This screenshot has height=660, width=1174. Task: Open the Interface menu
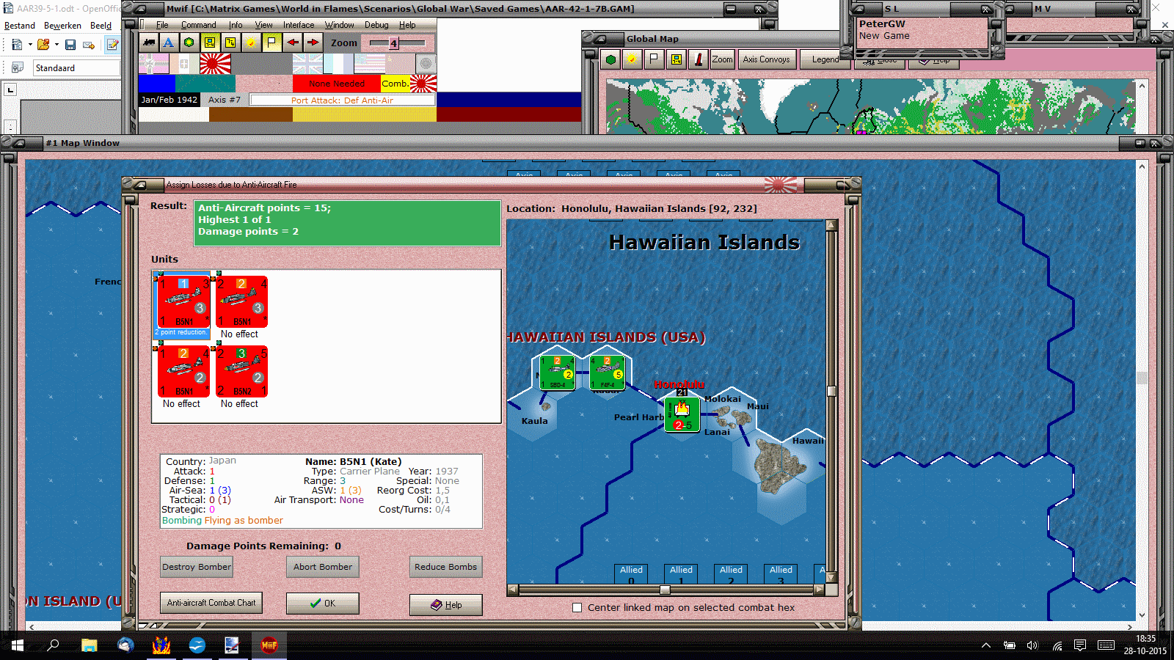point(299,25)
